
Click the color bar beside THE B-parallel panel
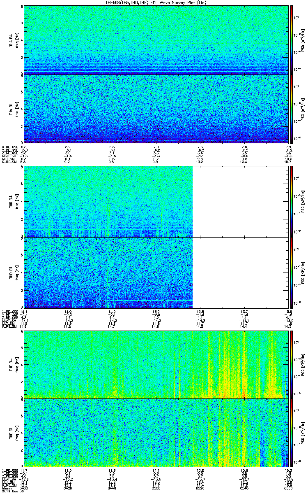292,433
